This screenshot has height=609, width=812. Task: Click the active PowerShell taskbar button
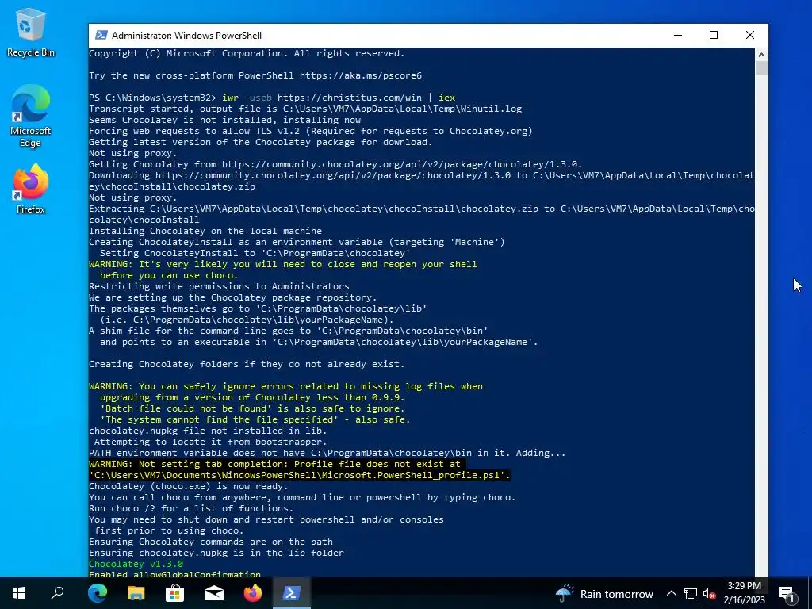[x=292, y=593]
